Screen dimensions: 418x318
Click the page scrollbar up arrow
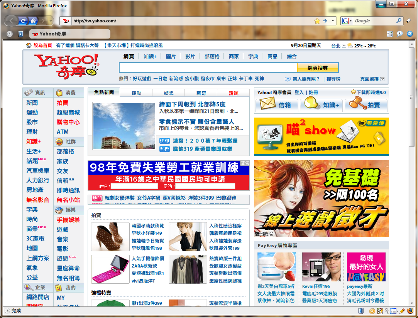pyautogui.click(x=412, y=44)
